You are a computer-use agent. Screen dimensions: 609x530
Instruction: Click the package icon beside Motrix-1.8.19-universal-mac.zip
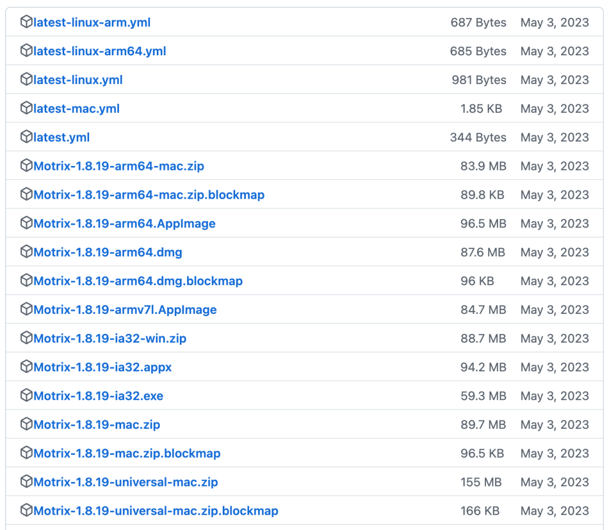click(x=26, y=482)
